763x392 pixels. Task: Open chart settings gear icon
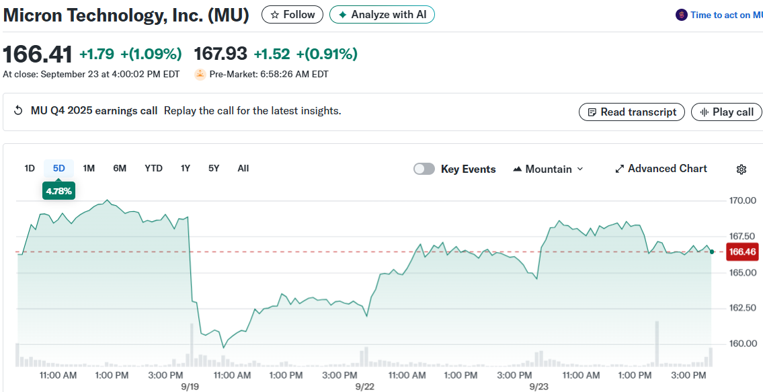point(741,169)
